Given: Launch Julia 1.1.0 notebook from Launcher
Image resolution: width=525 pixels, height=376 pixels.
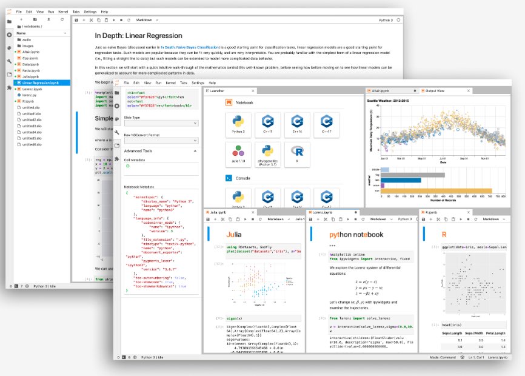Looking at the screenshot, I should 238,155.
